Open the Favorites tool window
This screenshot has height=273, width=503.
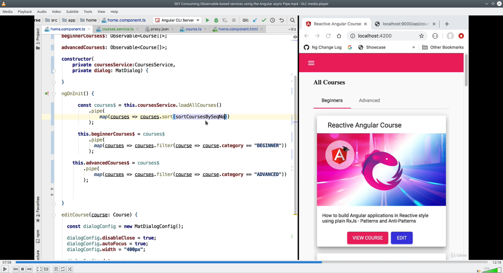click(38, 210)
